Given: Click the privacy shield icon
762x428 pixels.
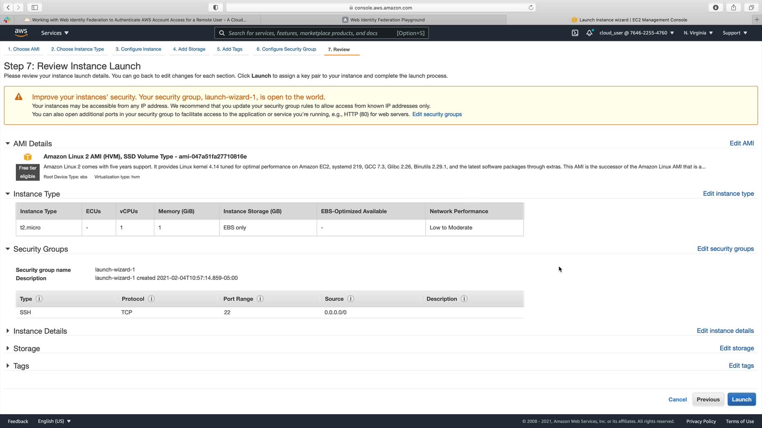Looking at the screenshot, I should (216, 7).
